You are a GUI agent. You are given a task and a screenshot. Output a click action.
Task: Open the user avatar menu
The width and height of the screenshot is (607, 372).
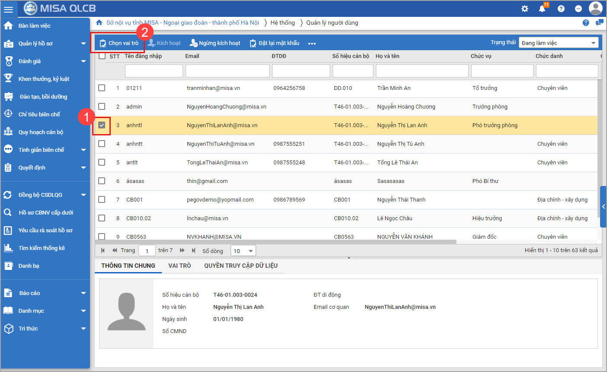pos(595,8)
